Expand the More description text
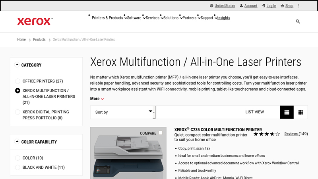 pyautogui.click(x=97, y=99)
